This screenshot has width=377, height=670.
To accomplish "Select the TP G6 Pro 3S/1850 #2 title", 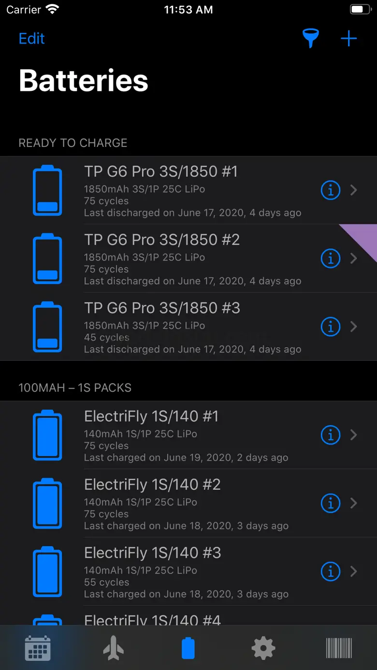I will 162,240.
